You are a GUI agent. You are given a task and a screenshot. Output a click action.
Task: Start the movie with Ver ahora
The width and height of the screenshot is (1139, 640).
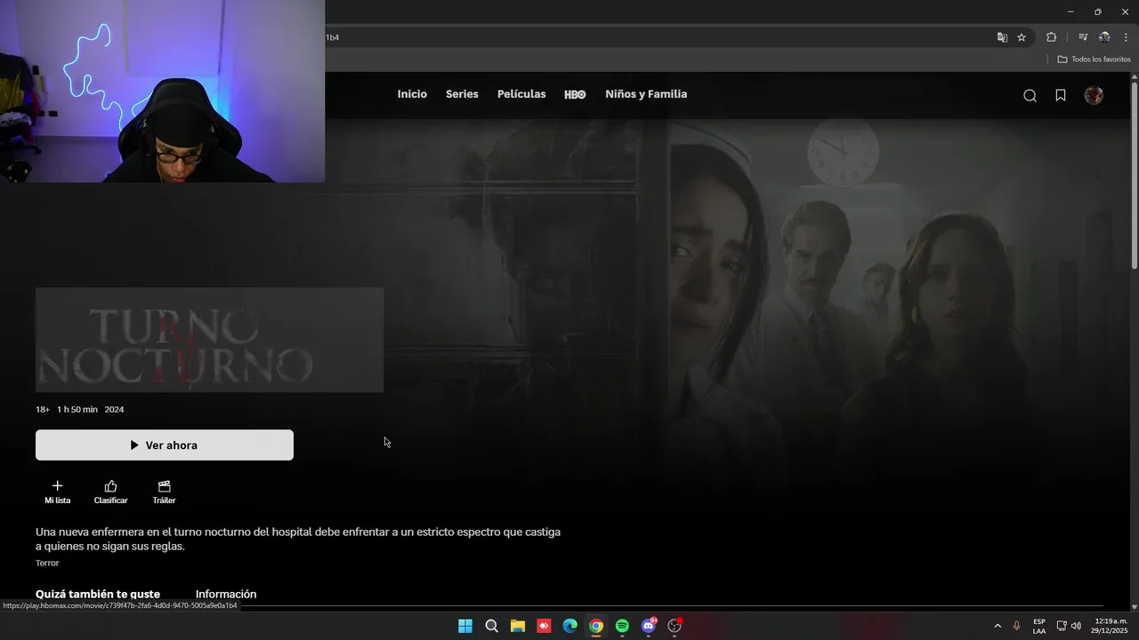[x=165, y=445]
